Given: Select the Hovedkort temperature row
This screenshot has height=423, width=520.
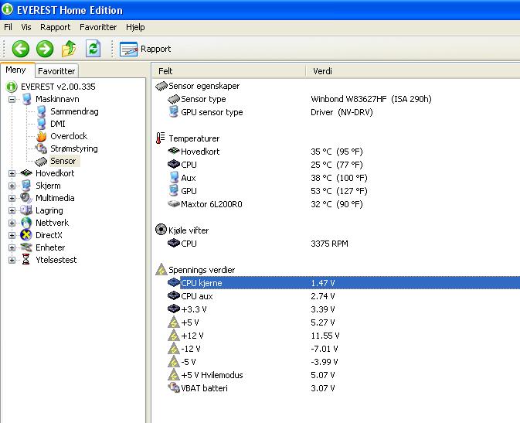Looking at the screenshot, I should [x=336, y=152].
